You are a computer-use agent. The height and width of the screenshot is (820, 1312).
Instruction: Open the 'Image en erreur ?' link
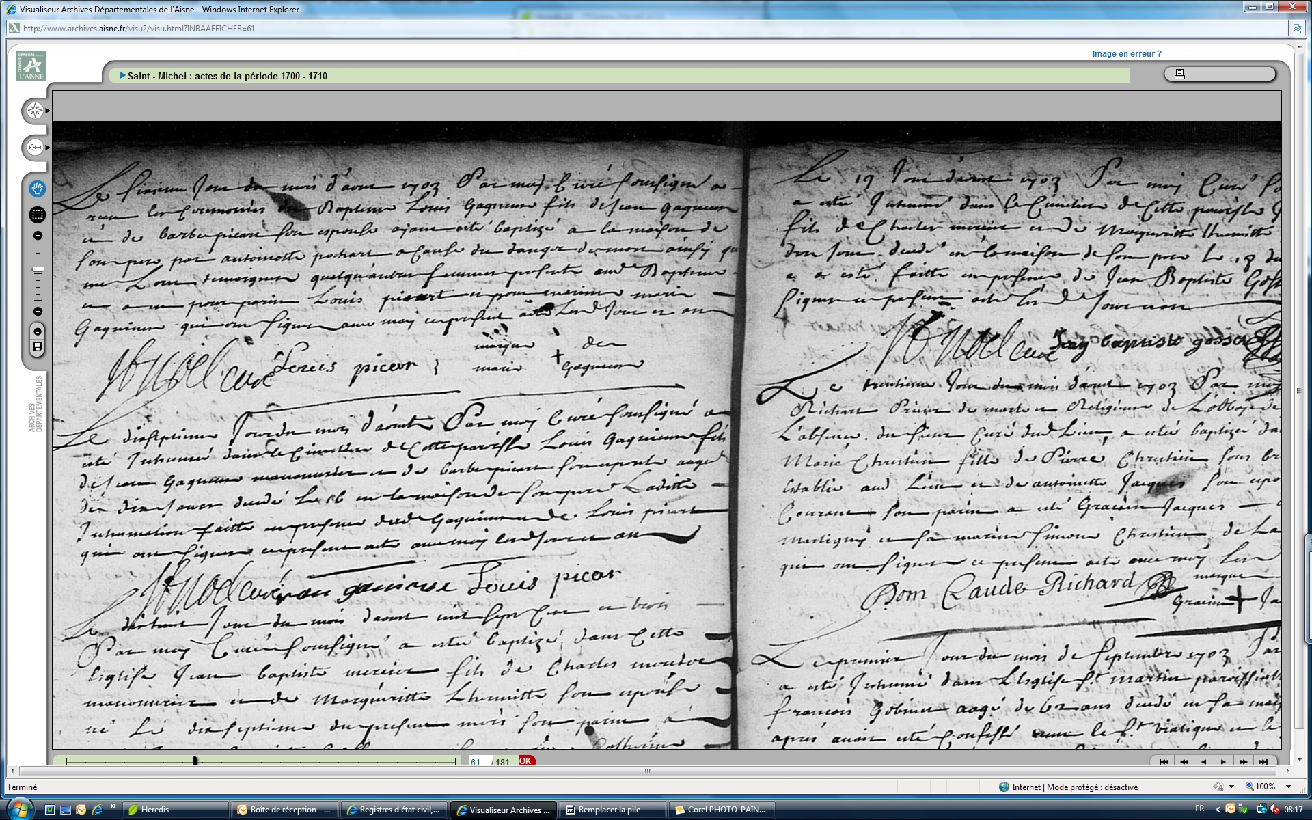(1126, 54)
